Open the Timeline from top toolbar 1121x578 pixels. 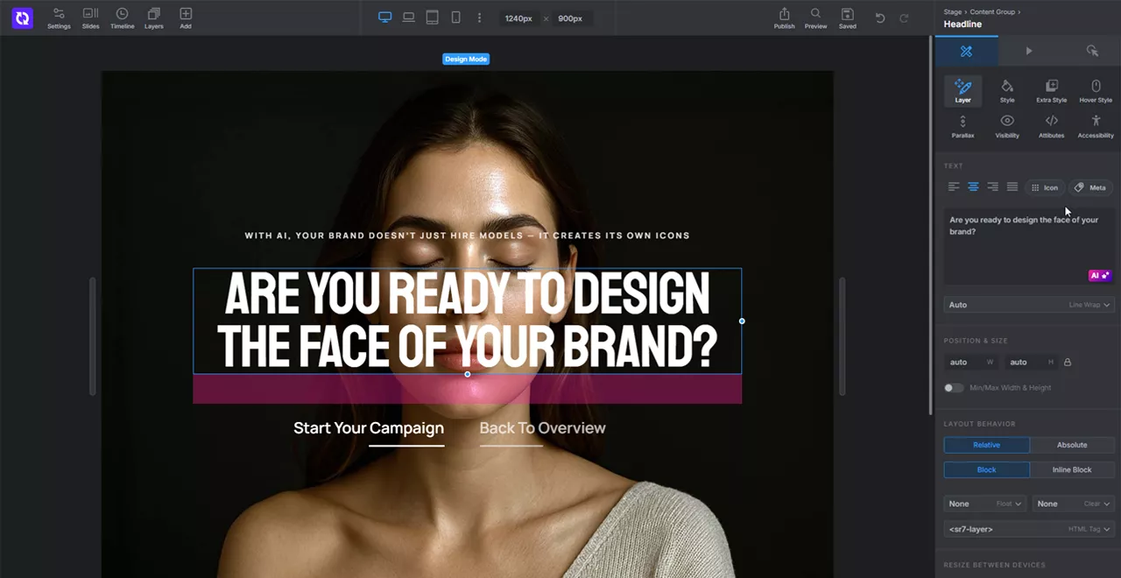[122, 18]
